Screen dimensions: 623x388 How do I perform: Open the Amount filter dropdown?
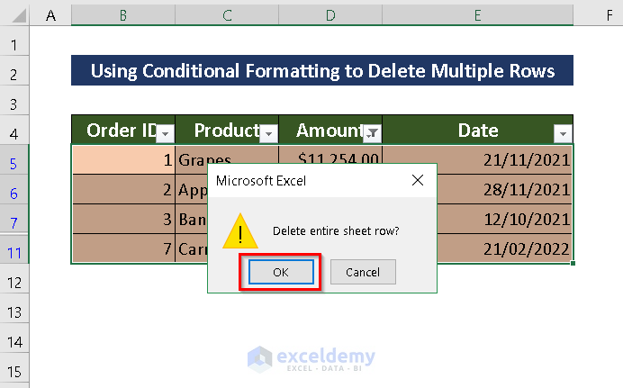tap(372, 133)
